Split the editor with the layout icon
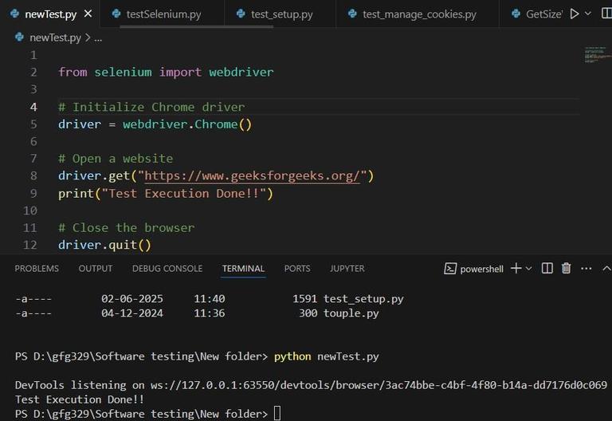612x421 pixels. [x=606, y=14]
